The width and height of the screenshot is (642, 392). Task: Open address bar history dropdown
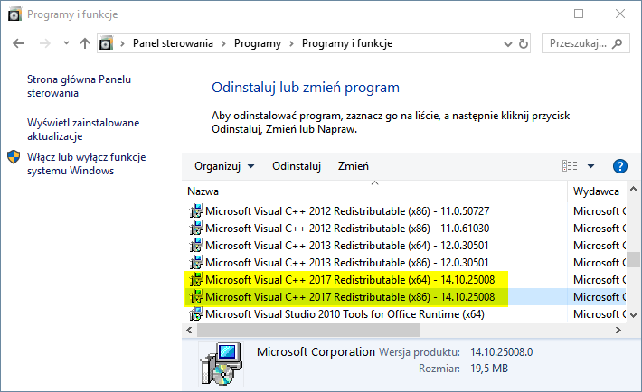(x=507, y=43)
